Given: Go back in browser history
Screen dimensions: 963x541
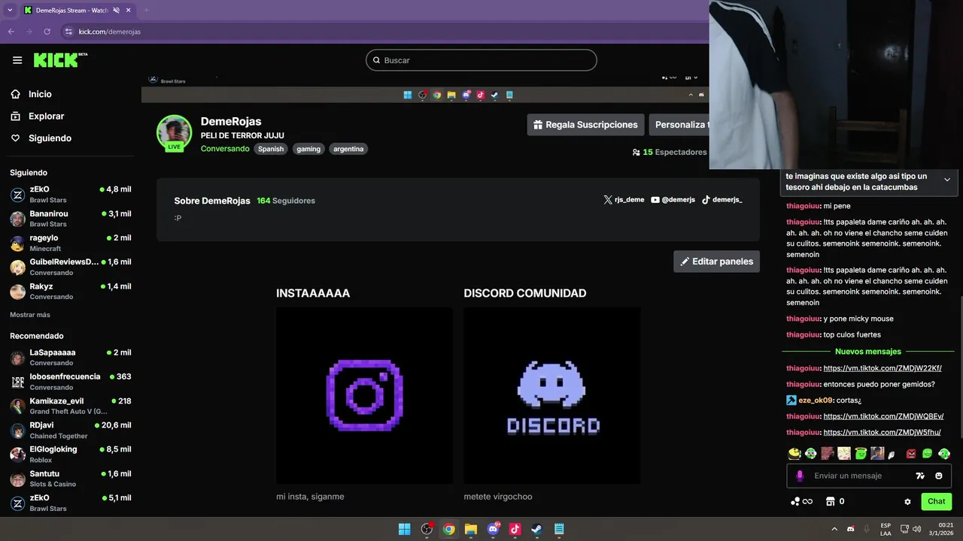Looking at the screenshot, I should click(x=11, y=32).
